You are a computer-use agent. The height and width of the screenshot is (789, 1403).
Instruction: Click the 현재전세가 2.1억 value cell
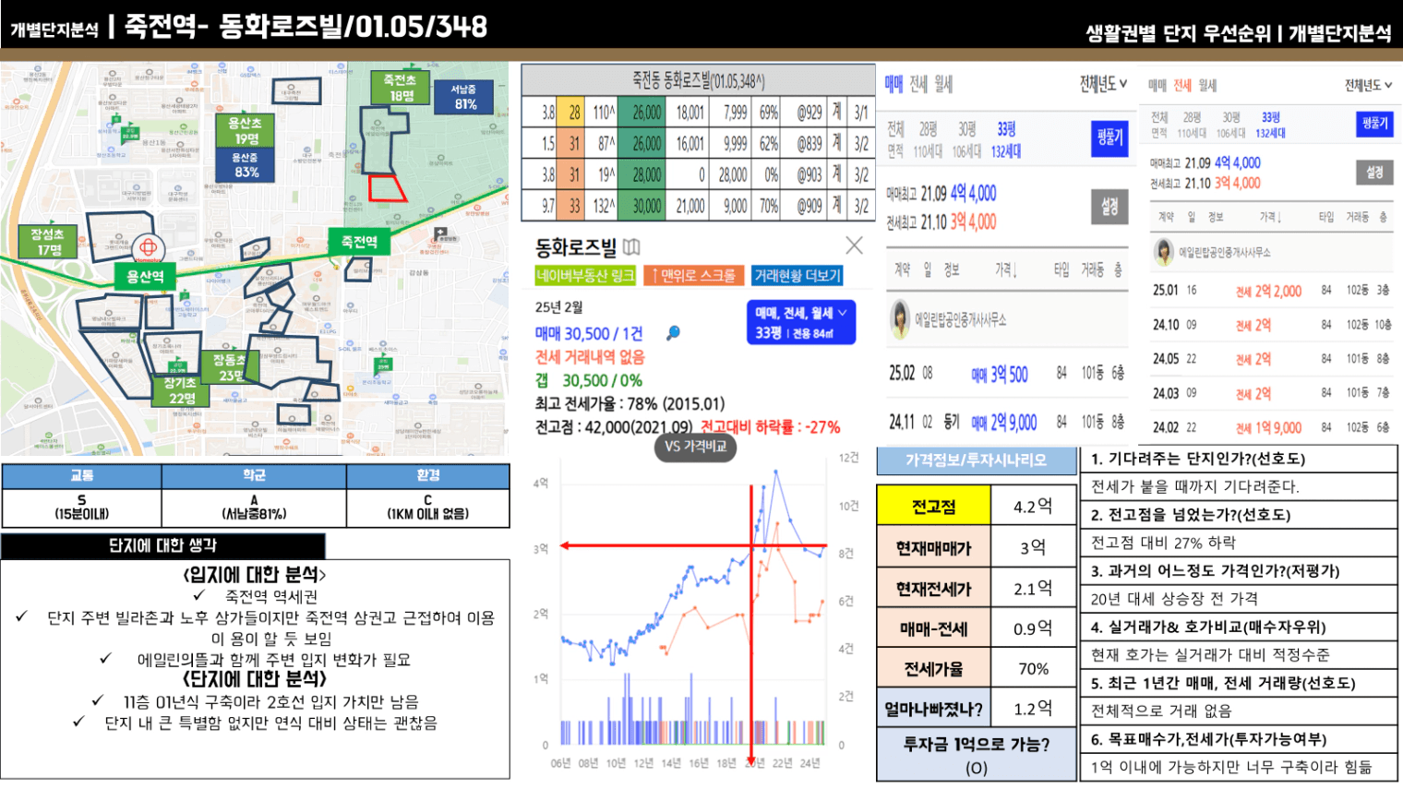(x=1033, y=588)
